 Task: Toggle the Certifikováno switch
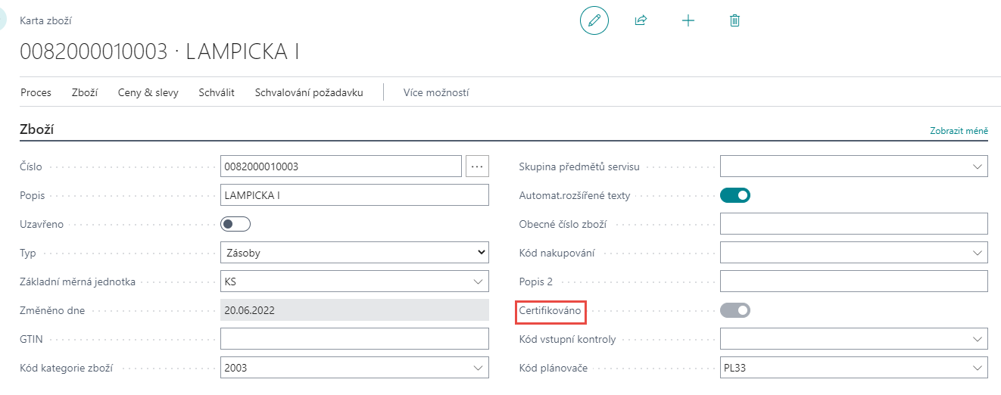734,310
